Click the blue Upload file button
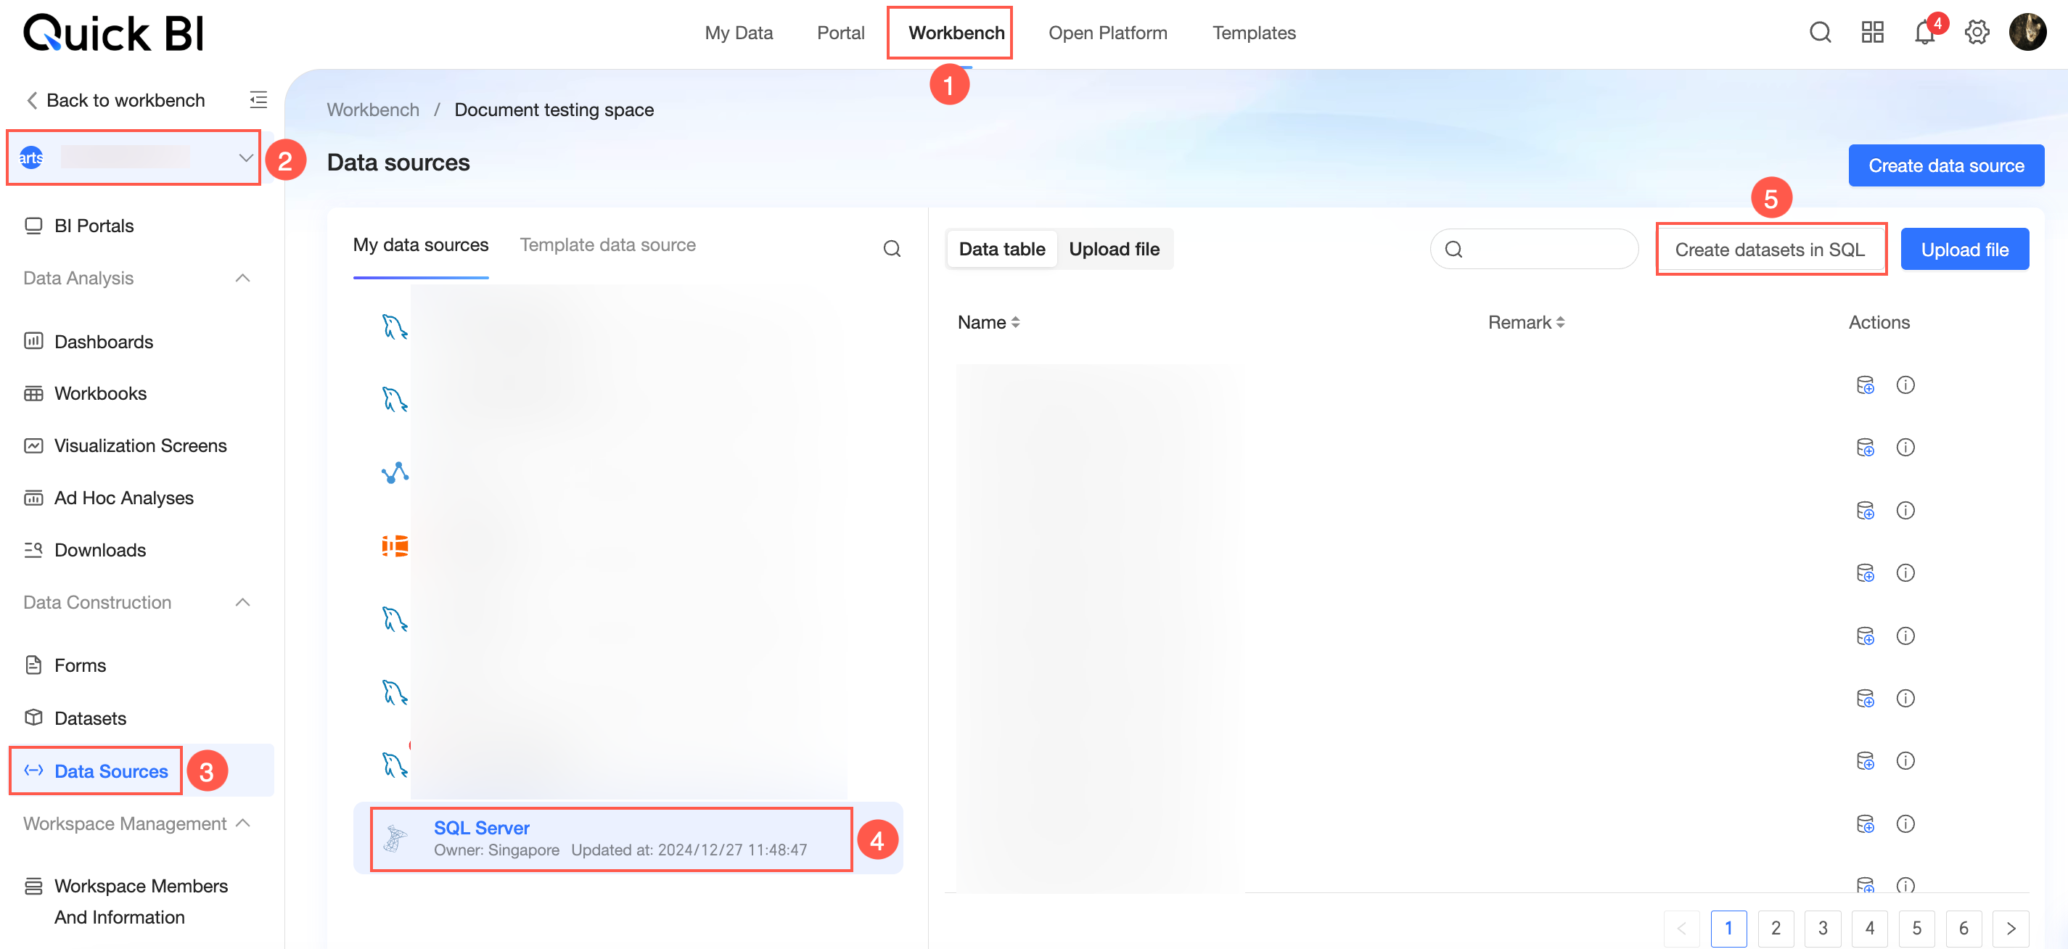Screen dimensions: 2068x949 (1964, 250)
